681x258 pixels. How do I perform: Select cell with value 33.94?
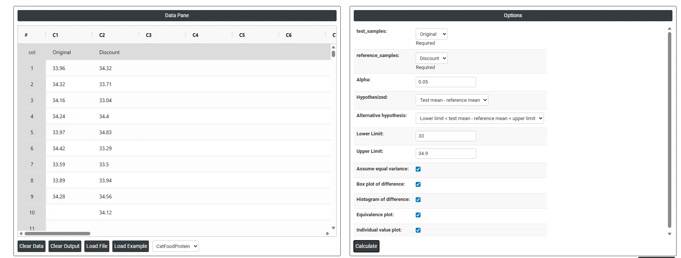116,180
